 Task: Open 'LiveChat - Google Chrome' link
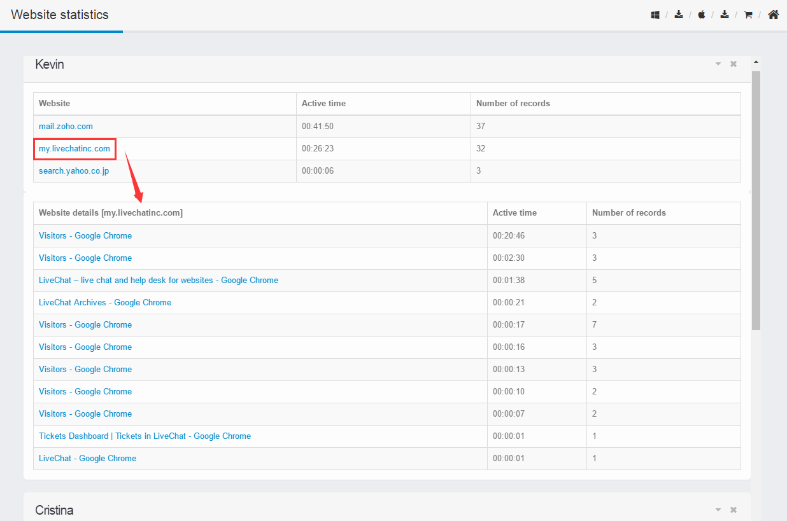click(87, 459)
